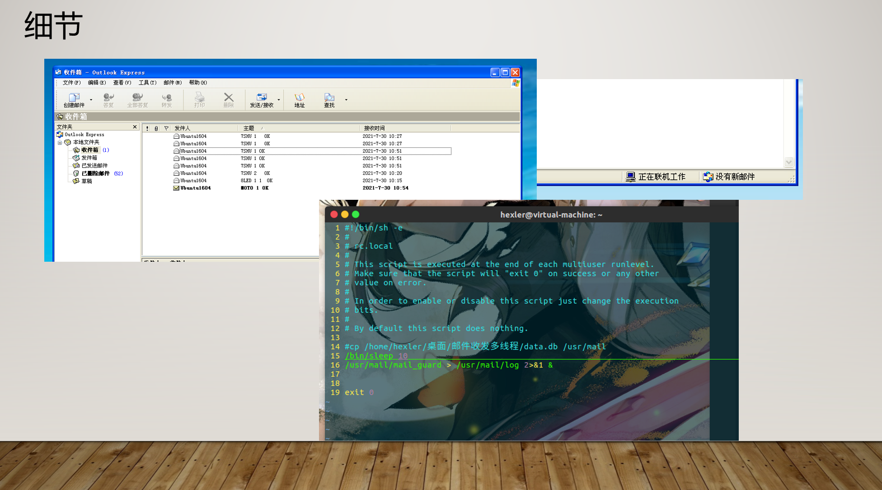Click the 删除 (Delete) X icon
This screenshot has width=882, height=490.
[229, 97]
